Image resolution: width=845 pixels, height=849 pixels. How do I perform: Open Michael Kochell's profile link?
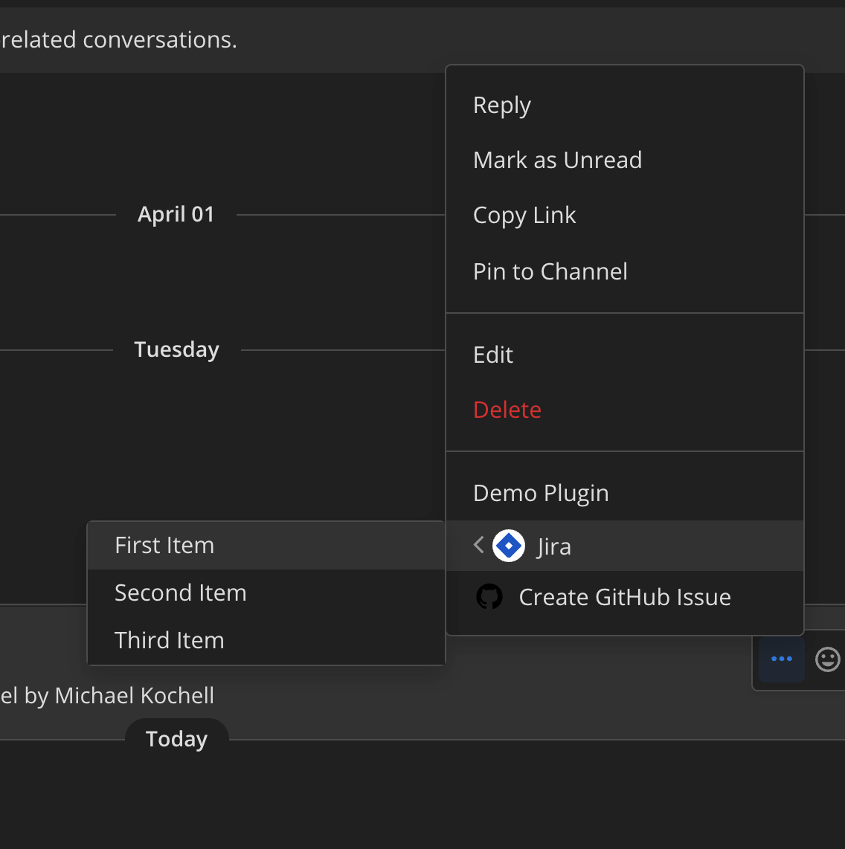(134, 696)
